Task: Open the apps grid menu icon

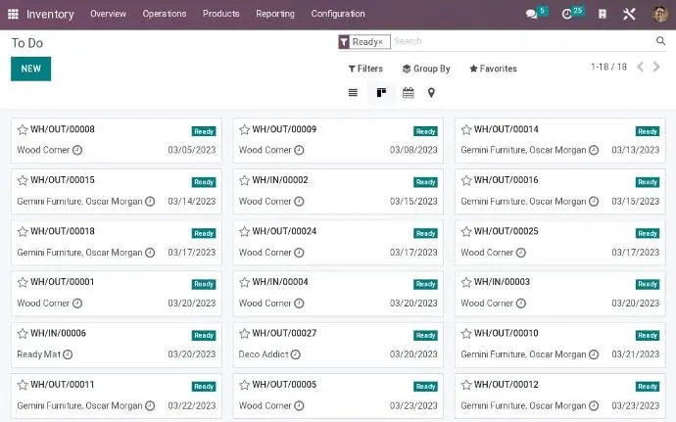Action: point(13,14)
